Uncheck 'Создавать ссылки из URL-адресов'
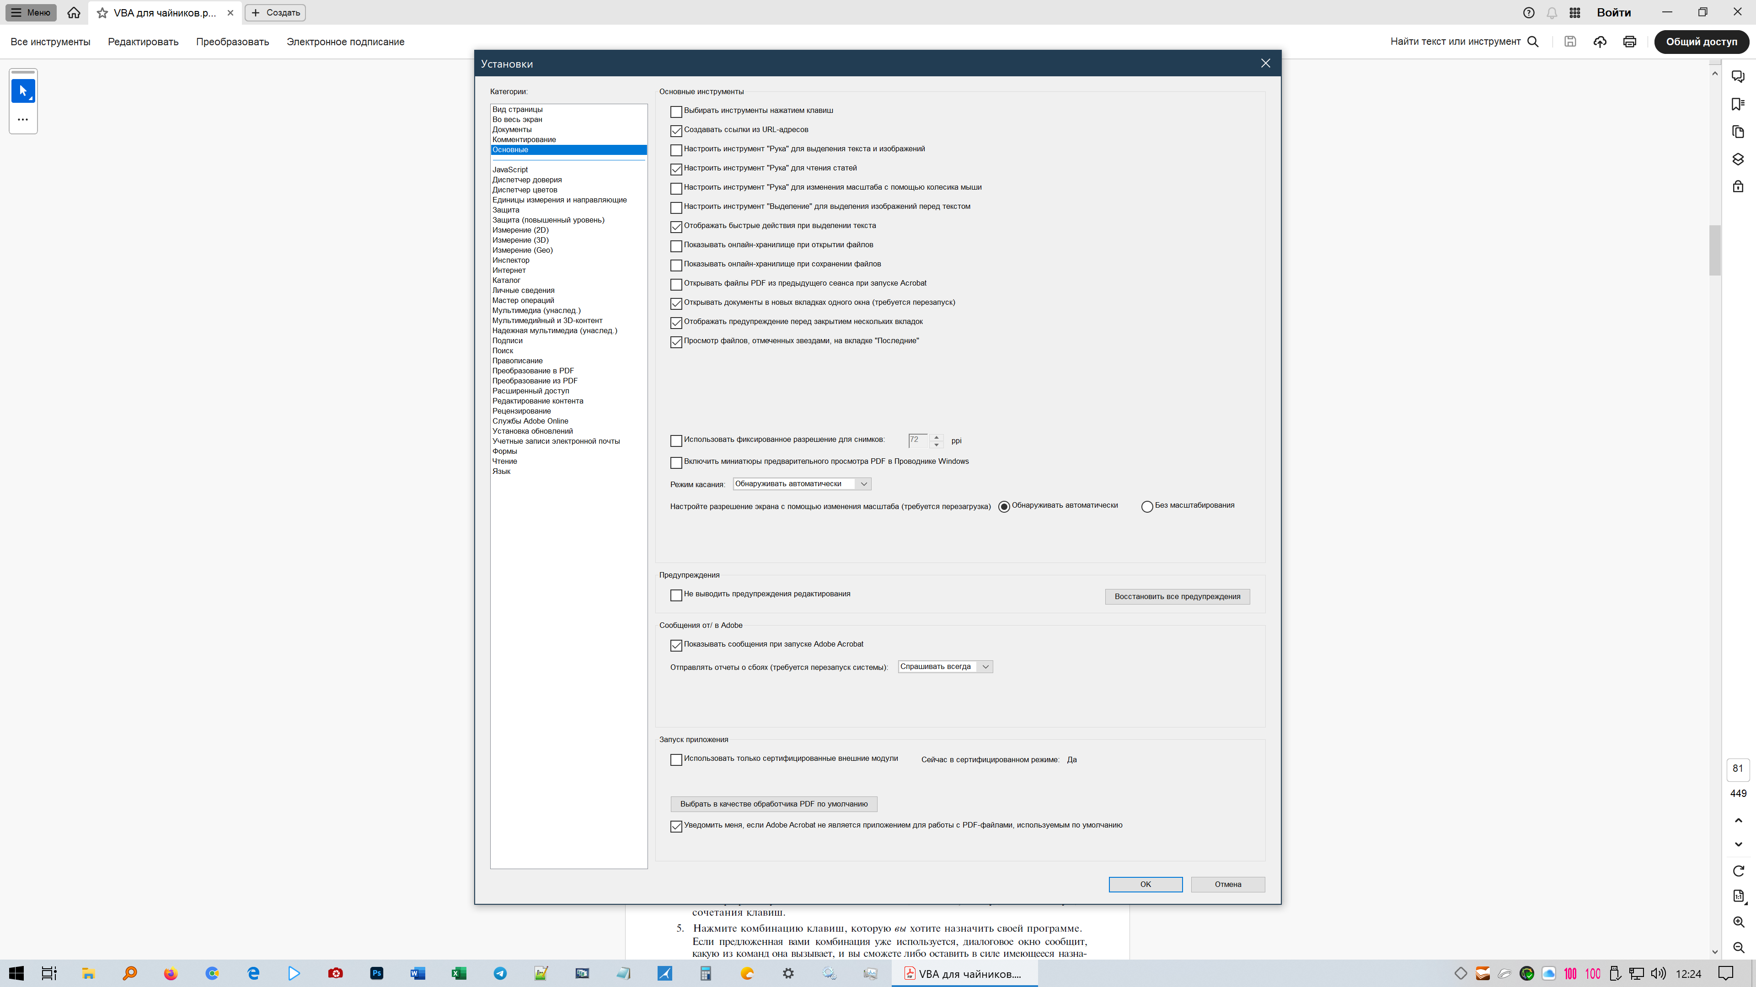Image resolution: width=1756 pixels, height=987 pixels. point(676,130)
